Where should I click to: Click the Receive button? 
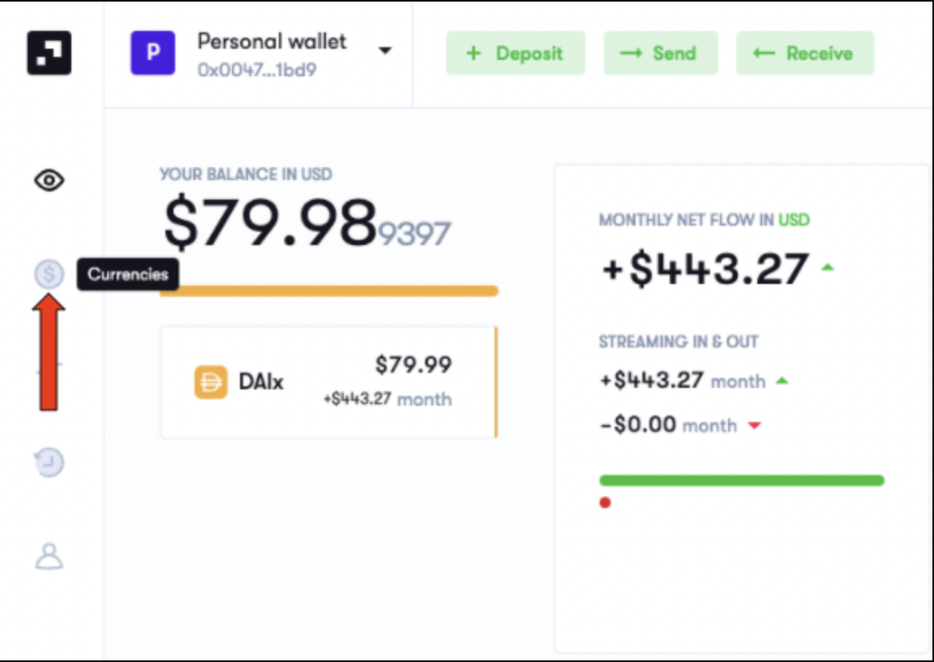pyautogui.click(x=805, y=53)
